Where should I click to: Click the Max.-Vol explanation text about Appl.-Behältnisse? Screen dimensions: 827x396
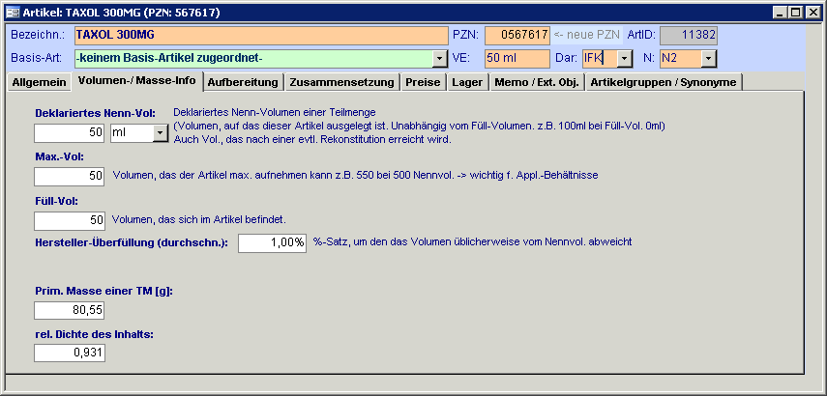356,176
